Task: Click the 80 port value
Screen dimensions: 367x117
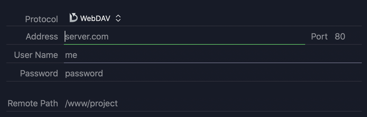Action: coord(340,37)
